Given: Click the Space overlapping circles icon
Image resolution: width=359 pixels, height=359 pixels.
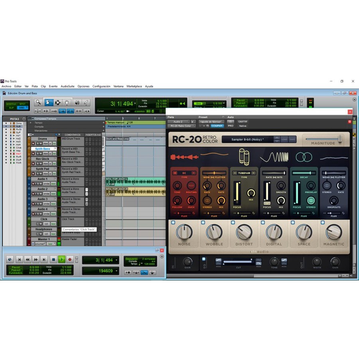Looking at the screenshot, I should 304,157.
